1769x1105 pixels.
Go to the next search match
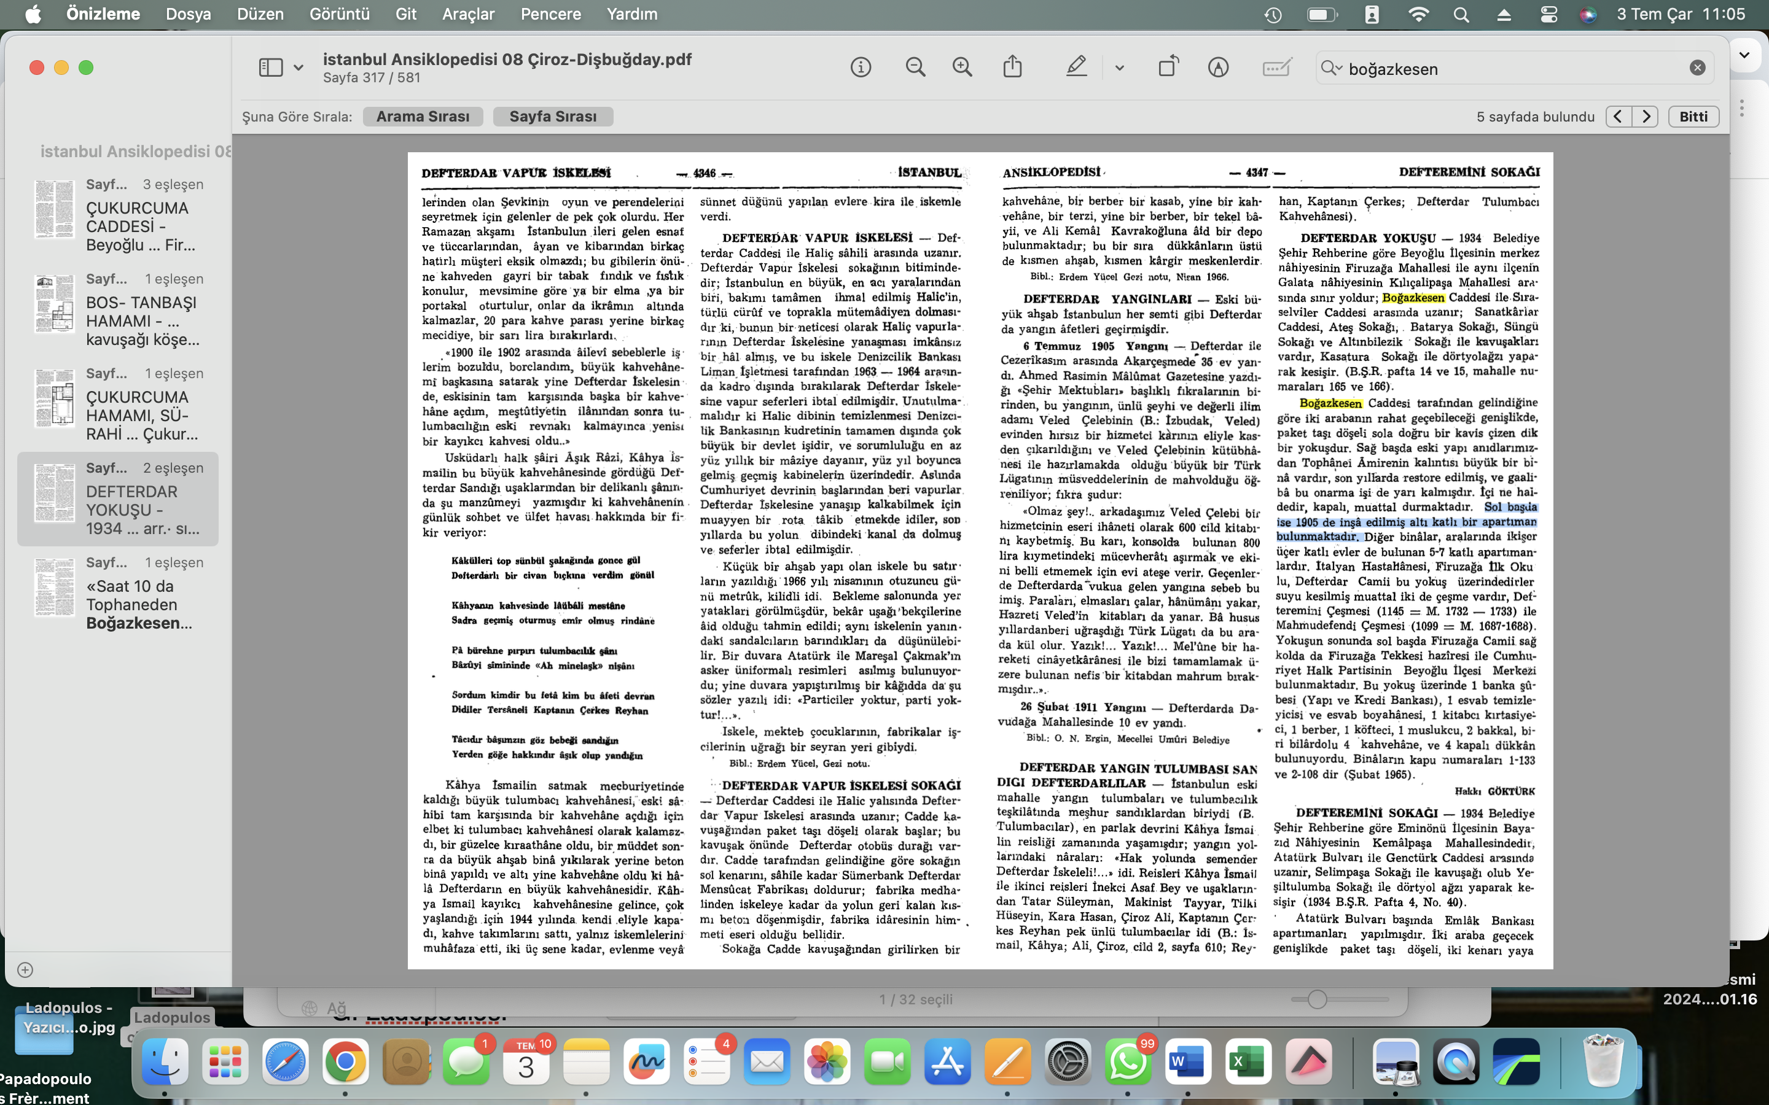[1646, 116]
